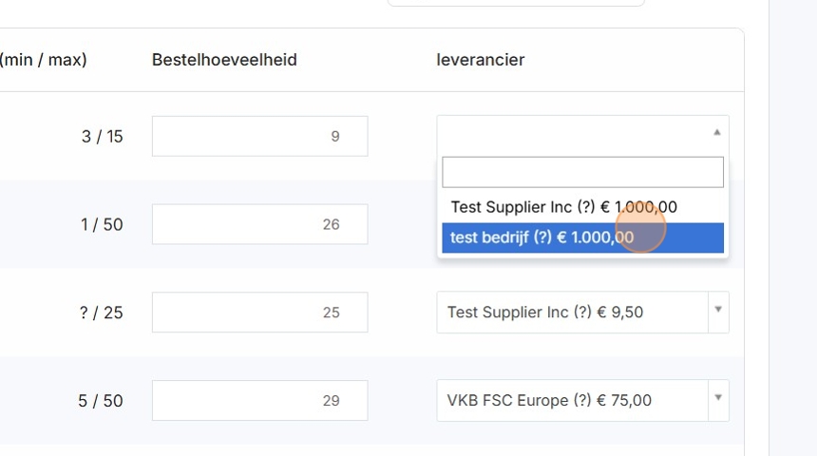Focus the order quantity input with value 29

click(x=259, y=401)
